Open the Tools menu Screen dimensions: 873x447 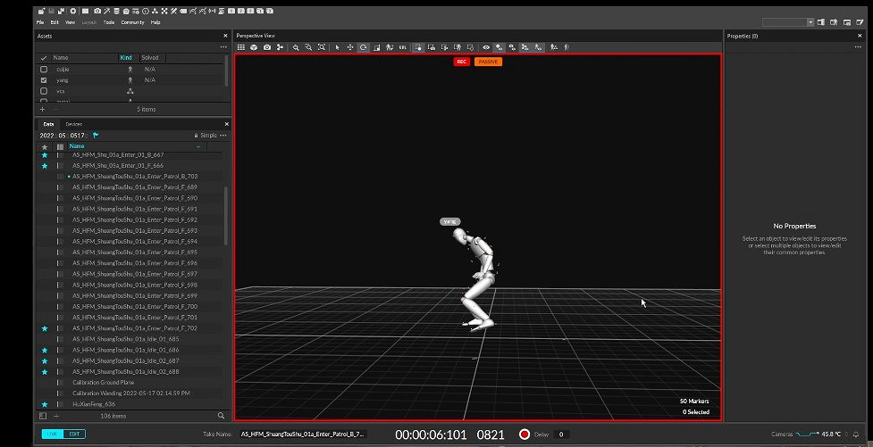[x=108, y=22]
